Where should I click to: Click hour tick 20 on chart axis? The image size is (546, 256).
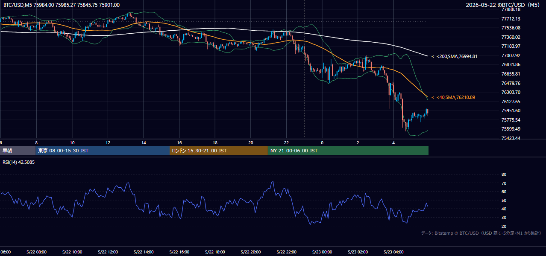click(x=251, y=143)
